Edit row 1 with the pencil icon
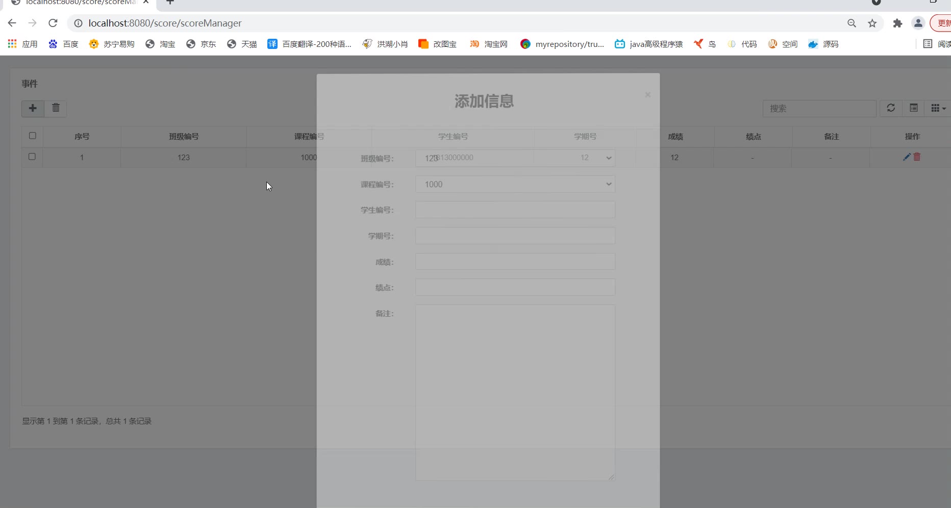The height and width of the screenshot is (508, 951). click(x=907, y=157)
